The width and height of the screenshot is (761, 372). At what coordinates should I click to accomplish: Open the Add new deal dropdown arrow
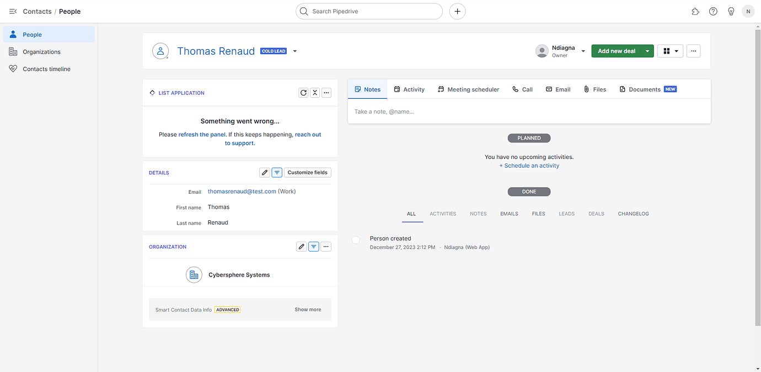pyautogui.click(x=647, y=51)
